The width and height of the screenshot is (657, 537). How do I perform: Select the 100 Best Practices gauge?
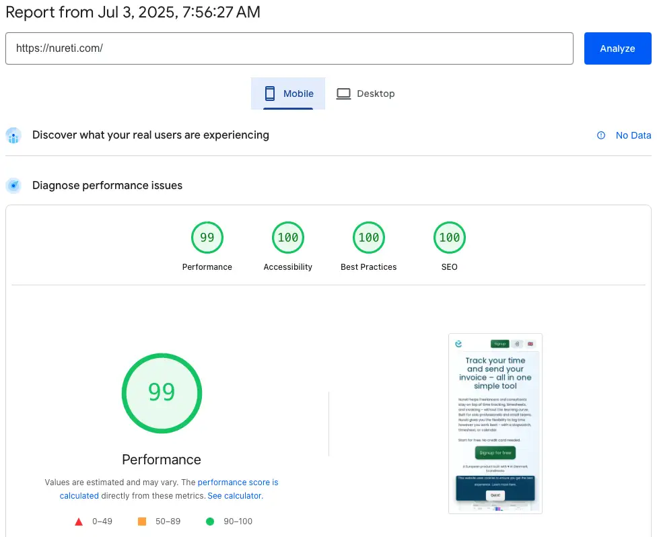click(369, 238)
